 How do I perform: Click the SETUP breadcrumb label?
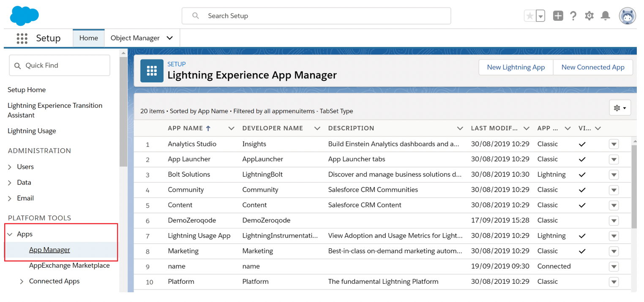(x=177, y=64)
